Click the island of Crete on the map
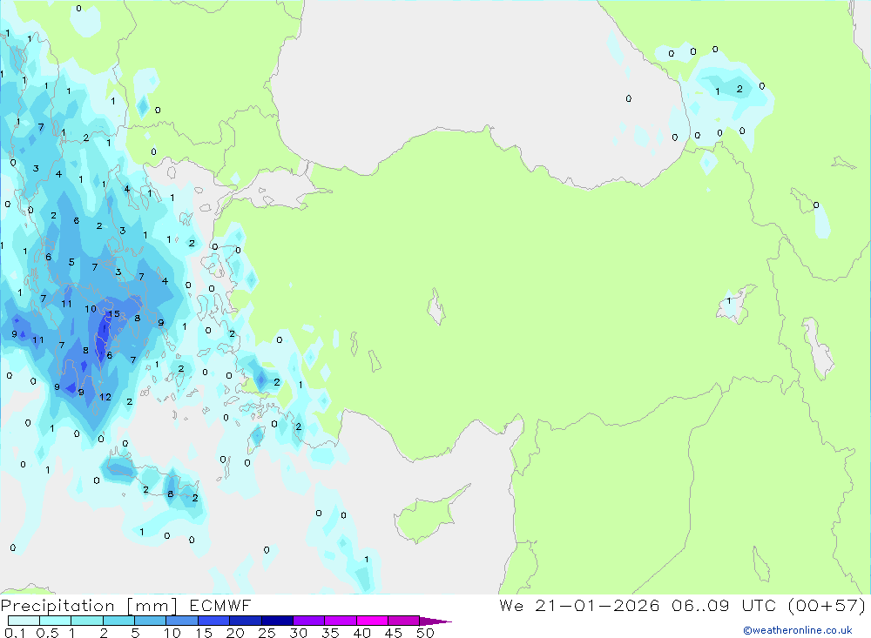 pos(151,482)
